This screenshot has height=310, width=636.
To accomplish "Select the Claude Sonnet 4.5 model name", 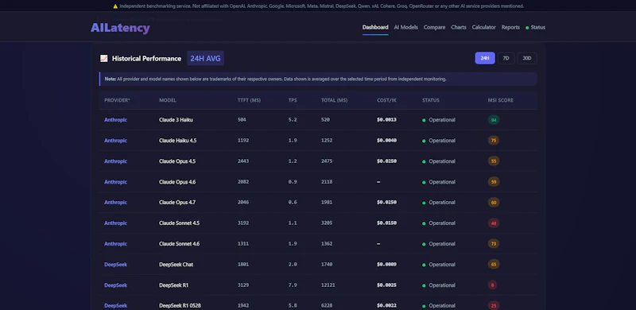I will click(x=180, y=223).
